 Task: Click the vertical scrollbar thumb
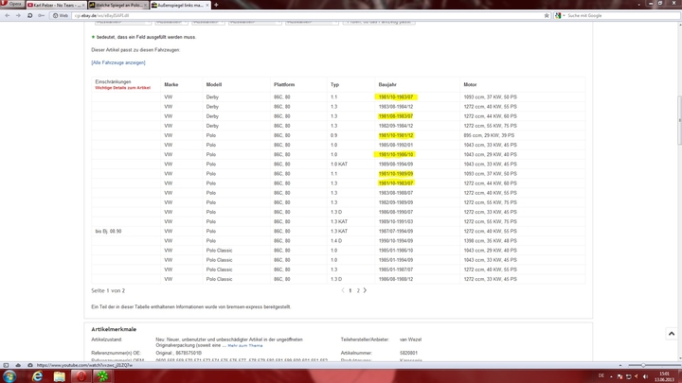(x=679, y=120)
